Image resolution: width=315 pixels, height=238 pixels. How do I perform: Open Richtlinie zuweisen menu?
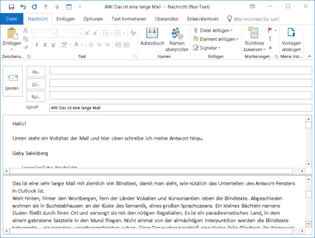point(254,40)
